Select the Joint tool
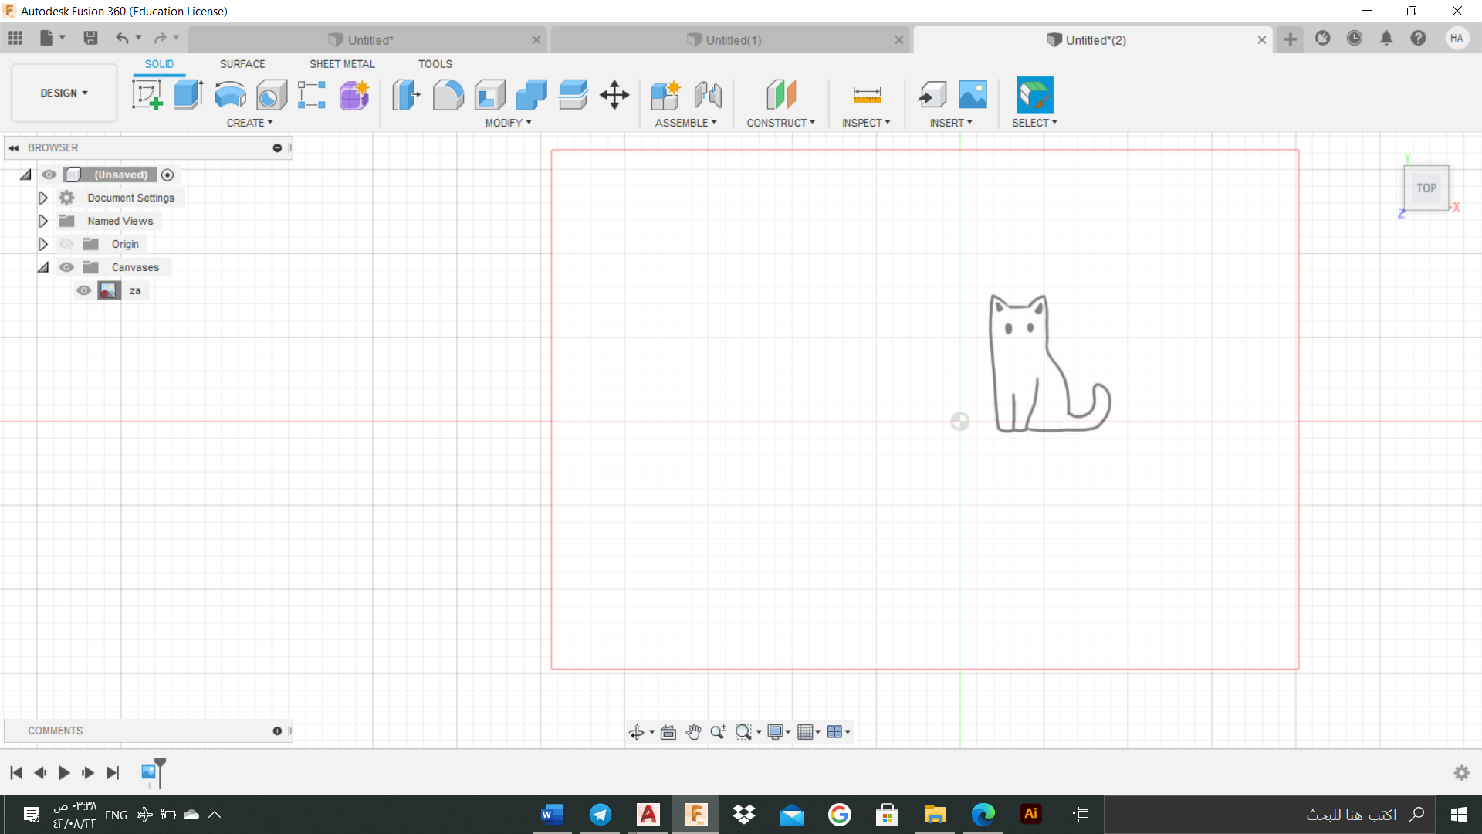The image size is (1482, 834). tap(708, 95)
